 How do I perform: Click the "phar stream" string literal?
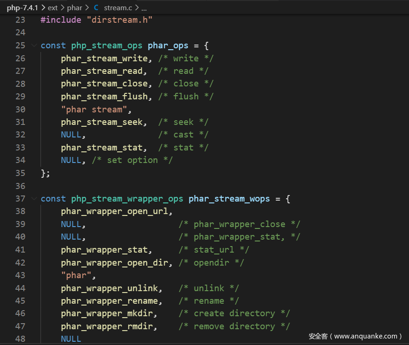pyautogui.click(x=96, y=109)
